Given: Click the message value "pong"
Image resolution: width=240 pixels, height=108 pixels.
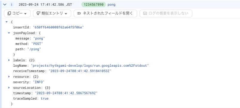Looking at the screenshot, I should [x=39, y=38].
